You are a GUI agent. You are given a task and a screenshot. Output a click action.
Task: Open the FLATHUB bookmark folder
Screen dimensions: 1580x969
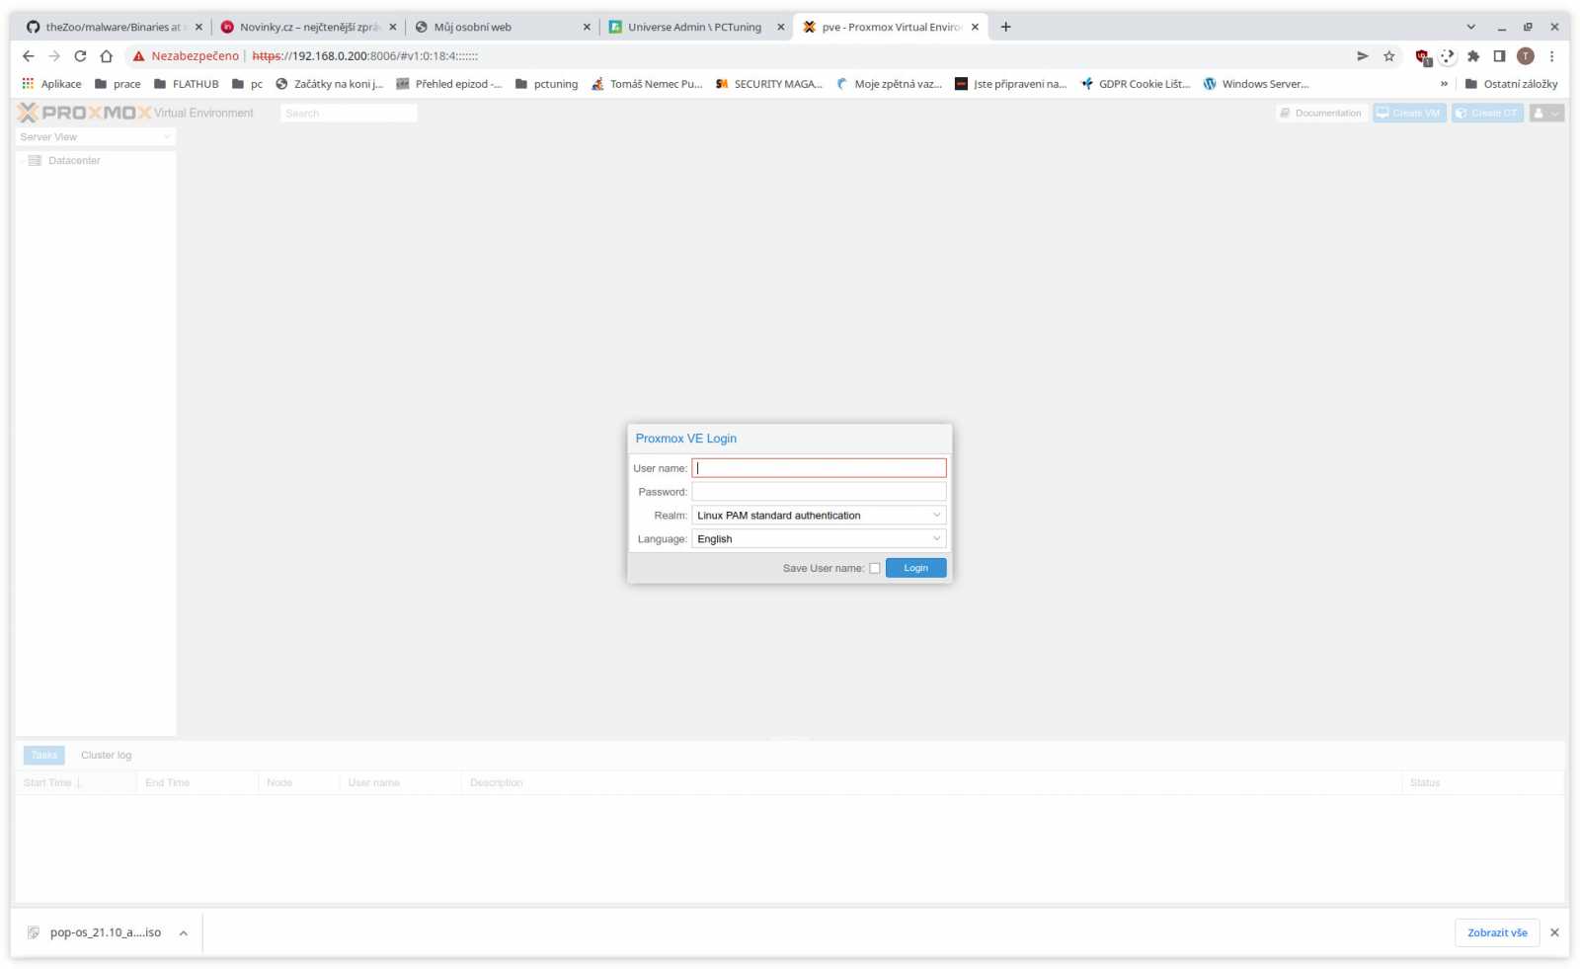pyautogui.click(x=187, y=84)
